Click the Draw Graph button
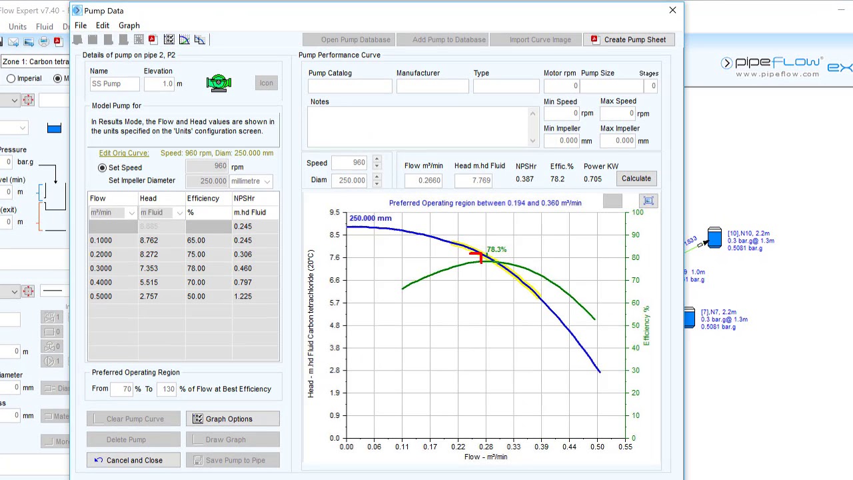The height and width of the screenshot is (480, 853). pyautogui.click(x=233, y=439)
